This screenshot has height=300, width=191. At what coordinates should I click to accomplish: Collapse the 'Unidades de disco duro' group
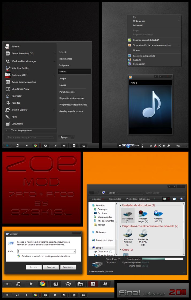(120, 205)
